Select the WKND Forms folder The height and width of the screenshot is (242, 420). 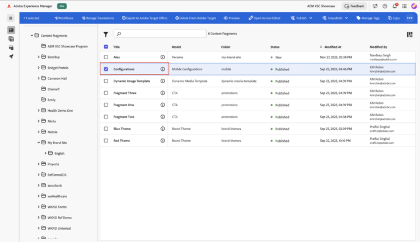pos(57,207)
